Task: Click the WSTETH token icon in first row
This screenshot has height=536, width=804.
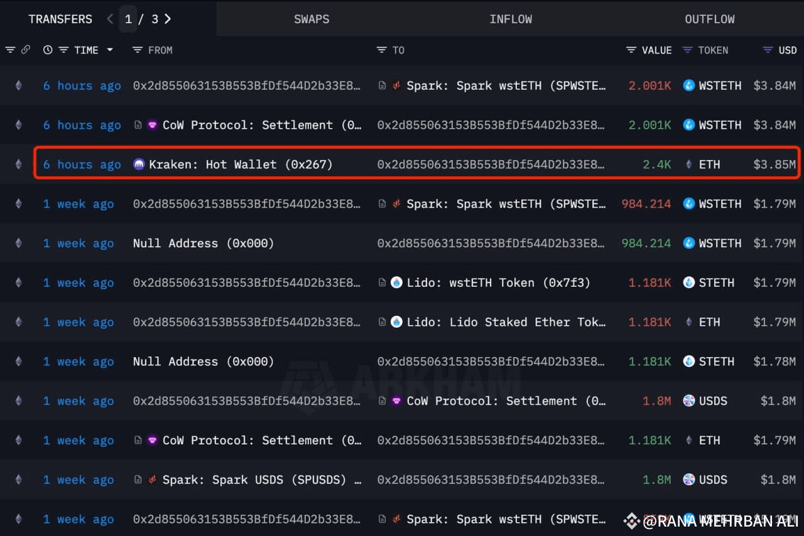Action: point(689,85)
